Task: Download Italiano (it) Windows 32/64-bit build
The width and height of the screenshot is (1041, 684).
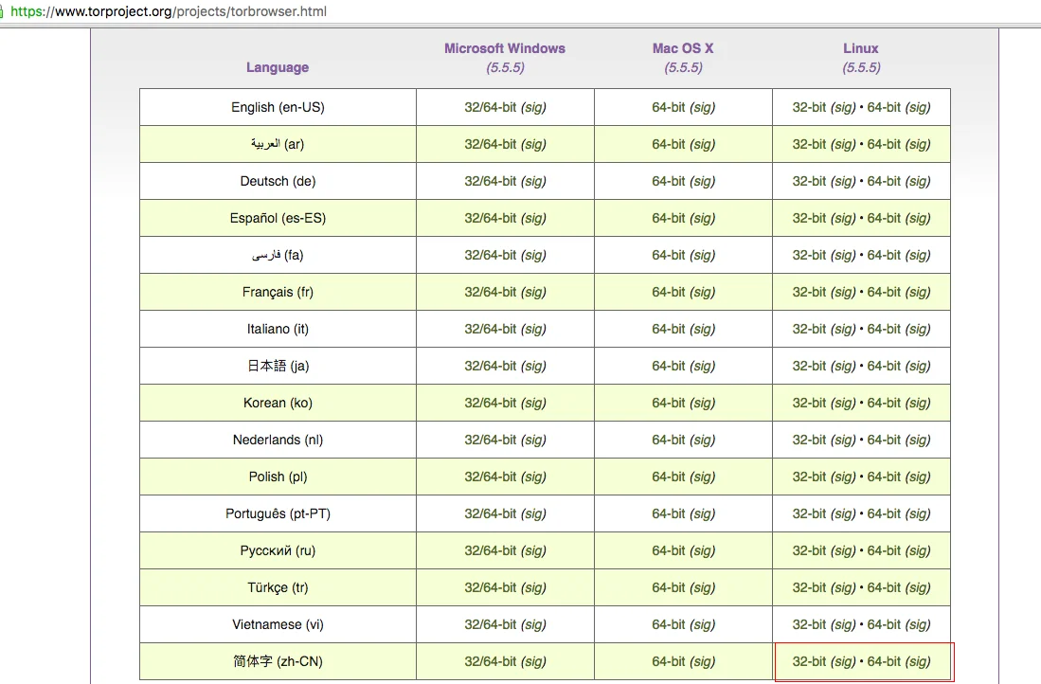Action: [490, 329]
